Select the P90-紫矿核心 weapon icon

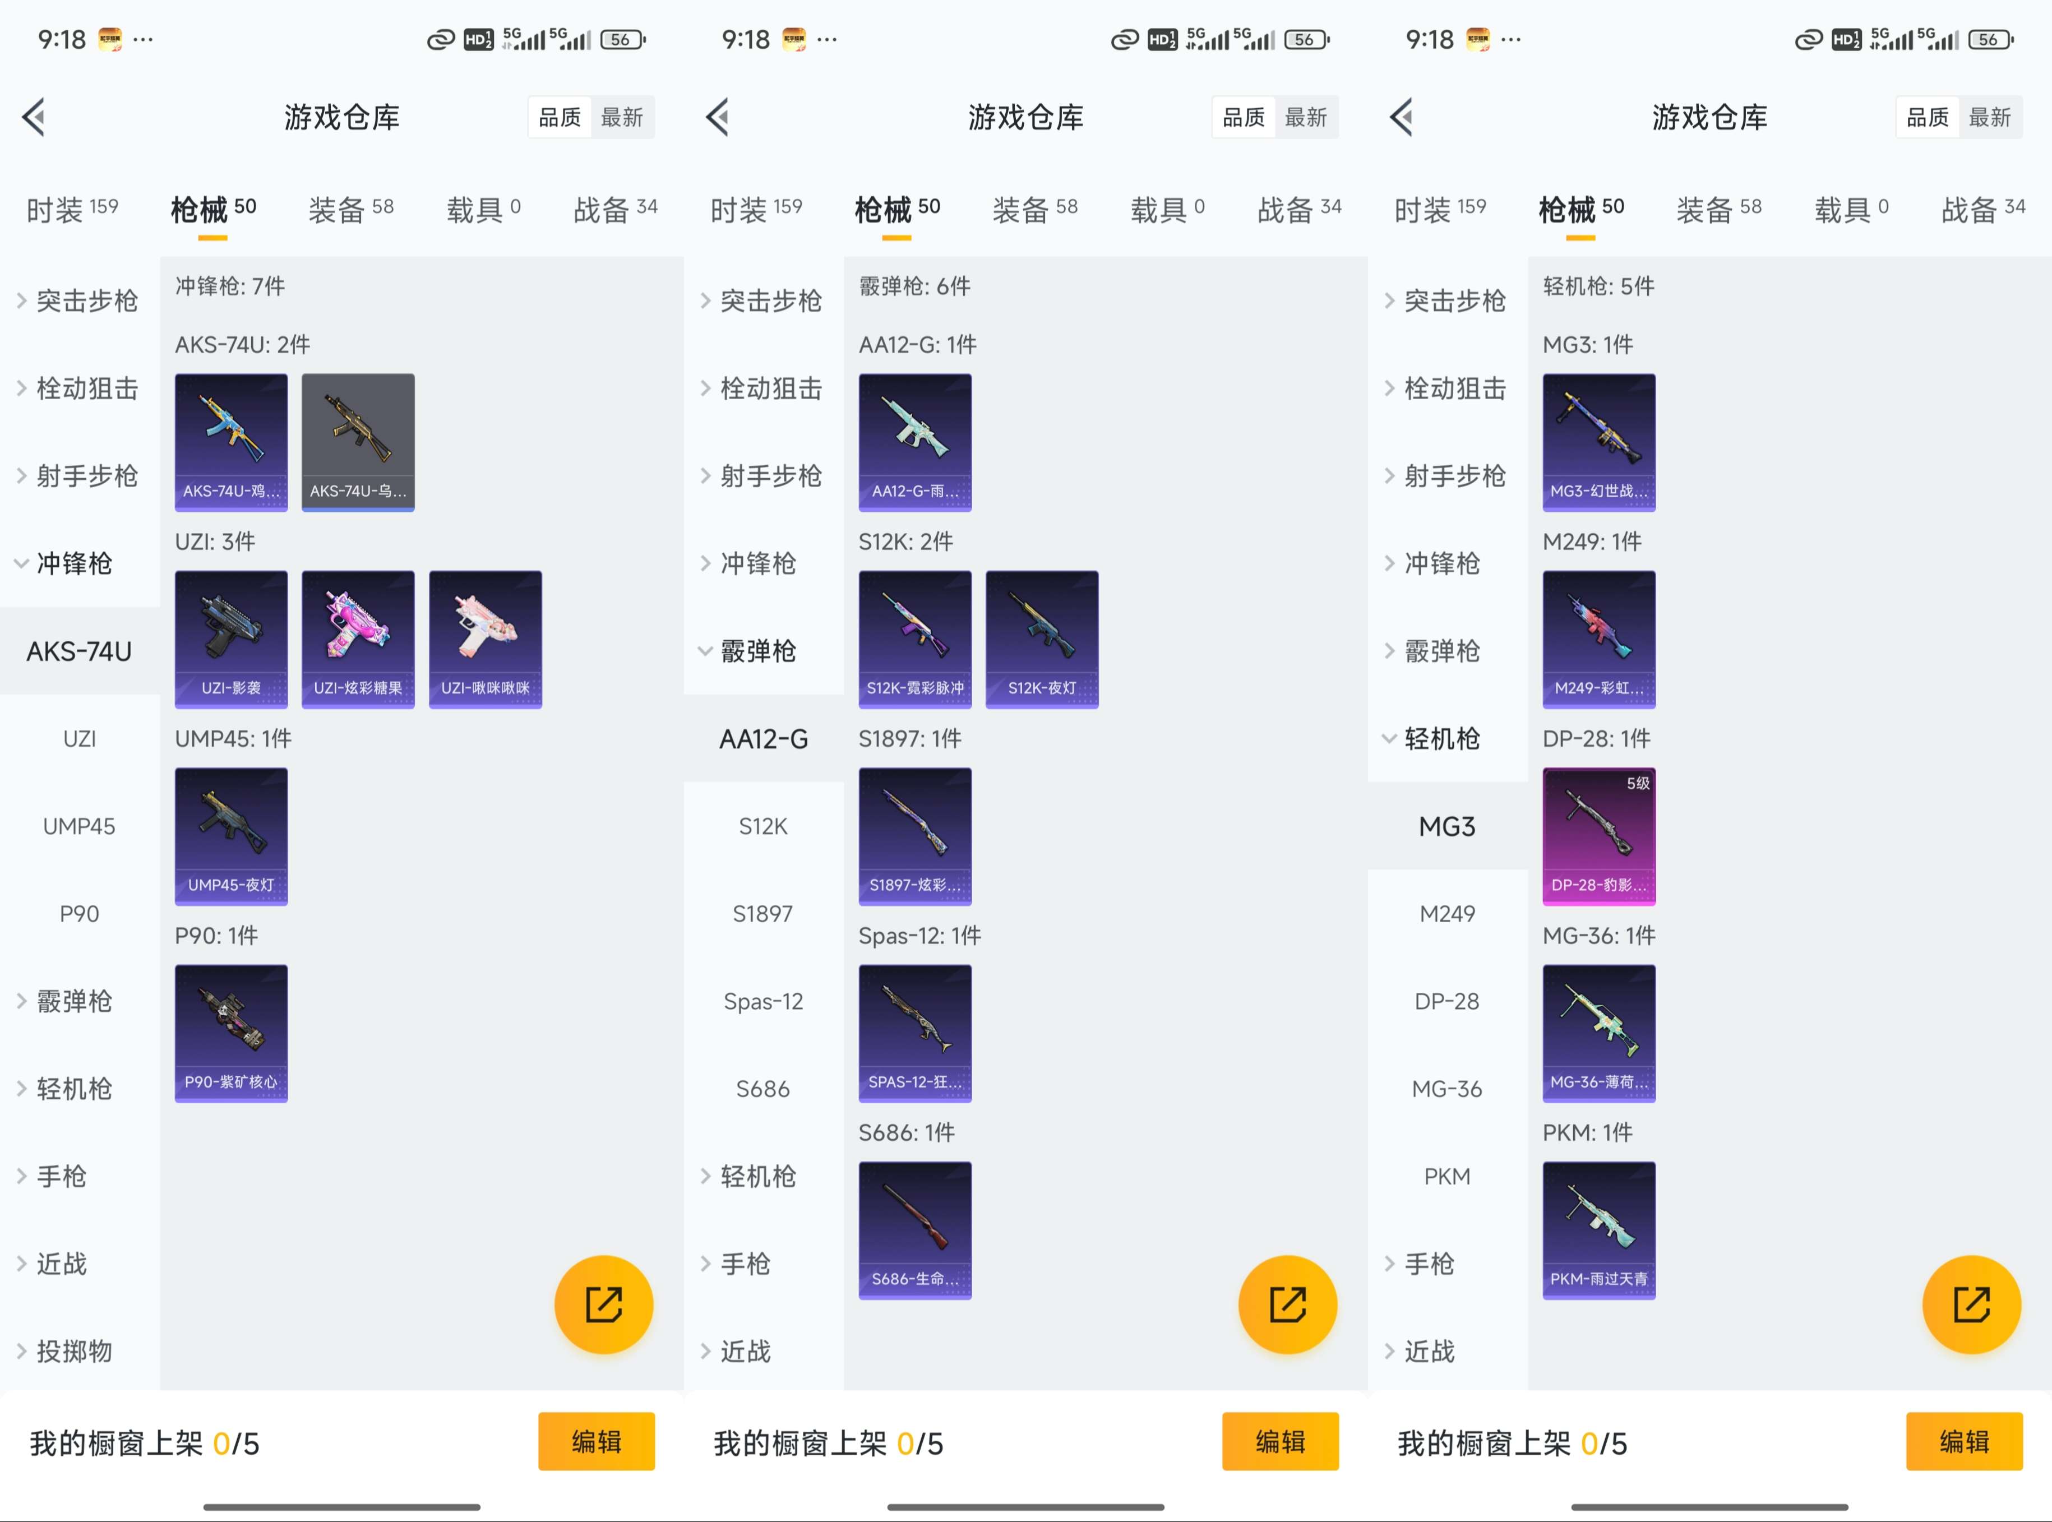(x=232, y=1034)
